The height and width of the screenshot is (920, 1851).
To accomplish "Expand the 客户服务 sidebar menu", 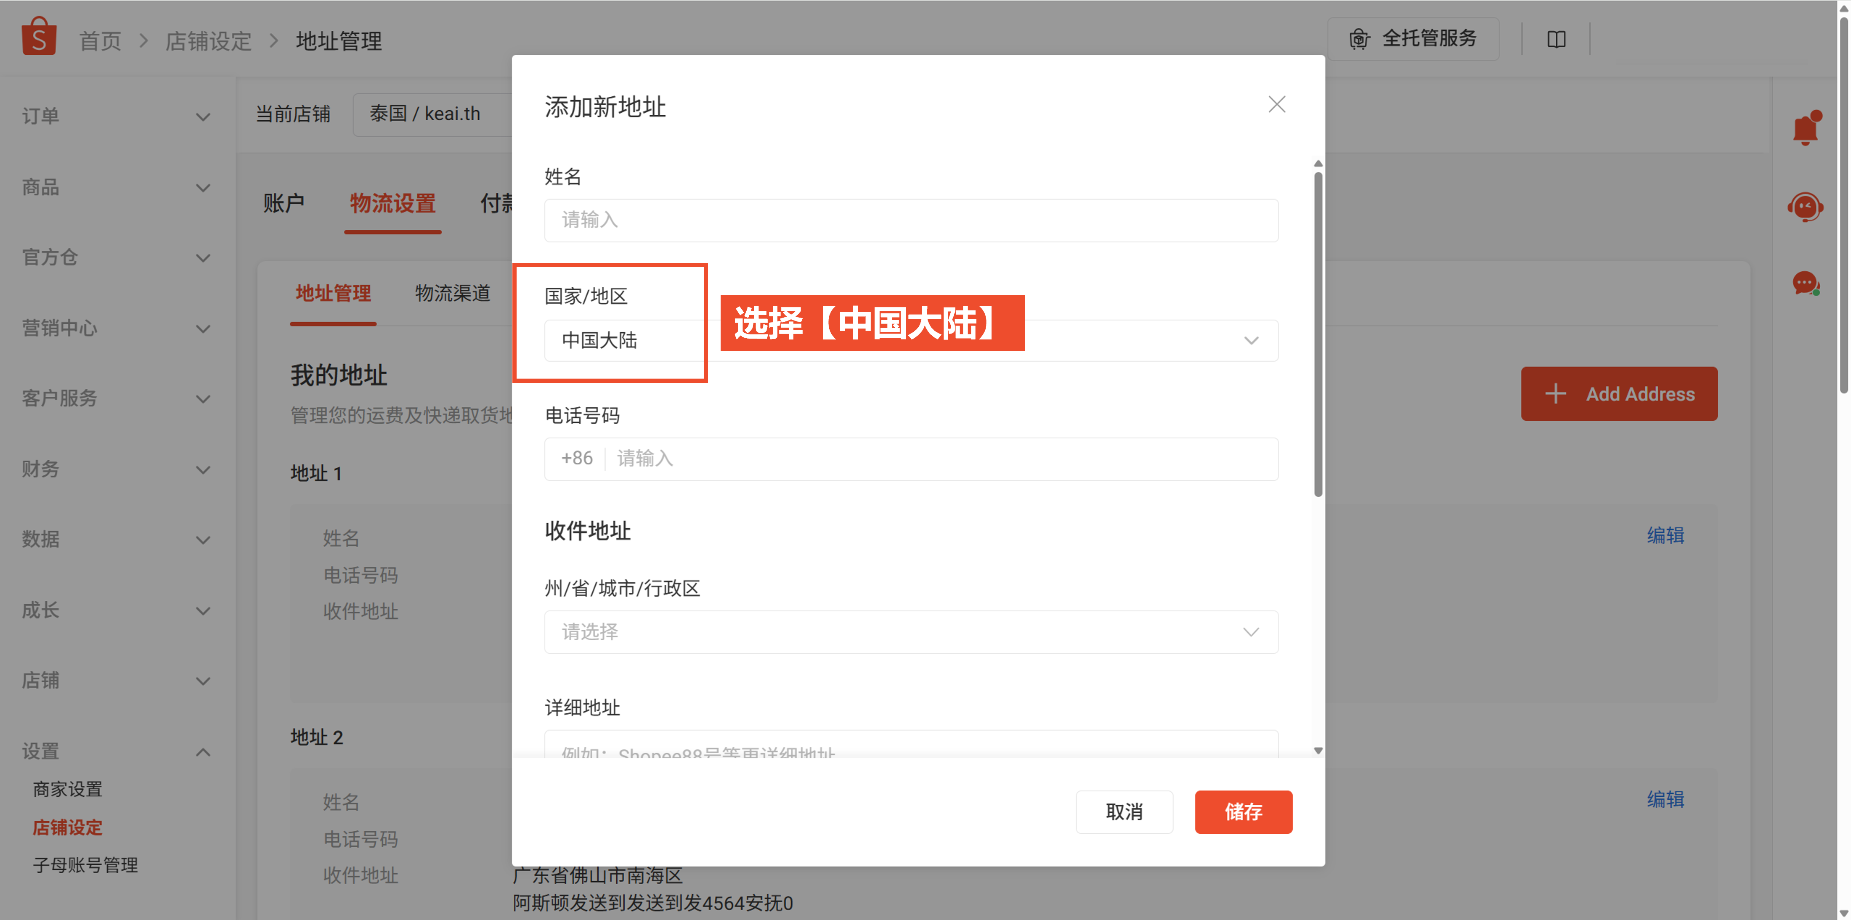I will (x=117, y=399).
